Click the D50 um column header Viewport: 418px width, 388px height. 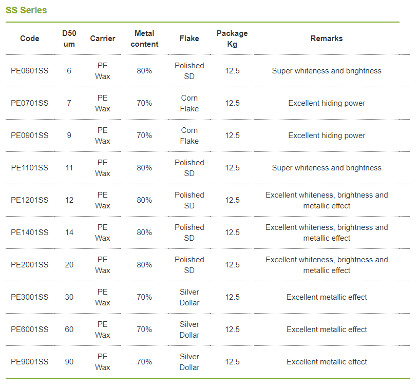pyautogui.click(x=69, y=38)
